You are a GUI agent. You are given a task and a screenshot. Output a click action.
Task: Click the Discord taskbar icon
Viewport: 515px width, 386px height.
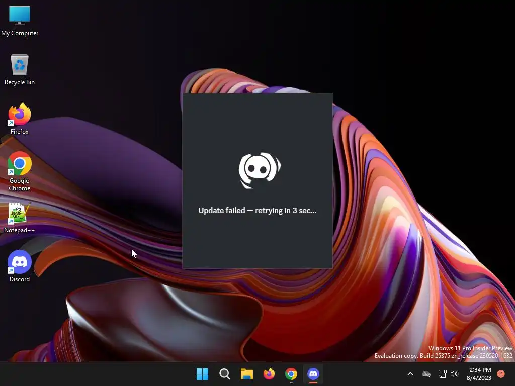pos(313,374)
